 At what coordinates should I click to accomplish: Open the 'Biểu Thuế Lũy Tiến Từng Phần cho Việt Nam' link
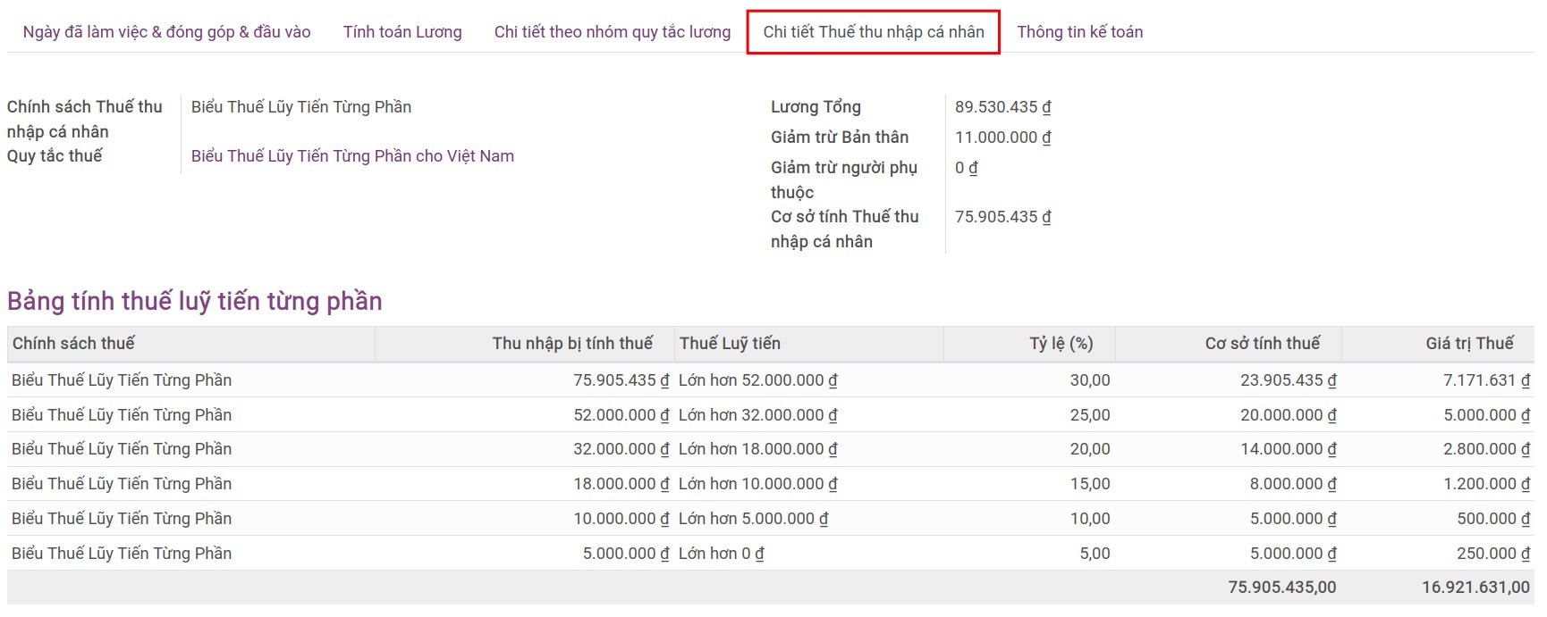[352, 156]
